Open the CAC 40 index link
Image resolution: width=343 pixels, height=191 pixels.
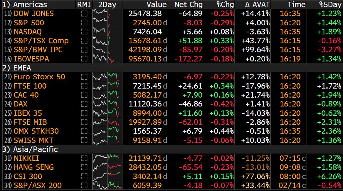[26, 95]
